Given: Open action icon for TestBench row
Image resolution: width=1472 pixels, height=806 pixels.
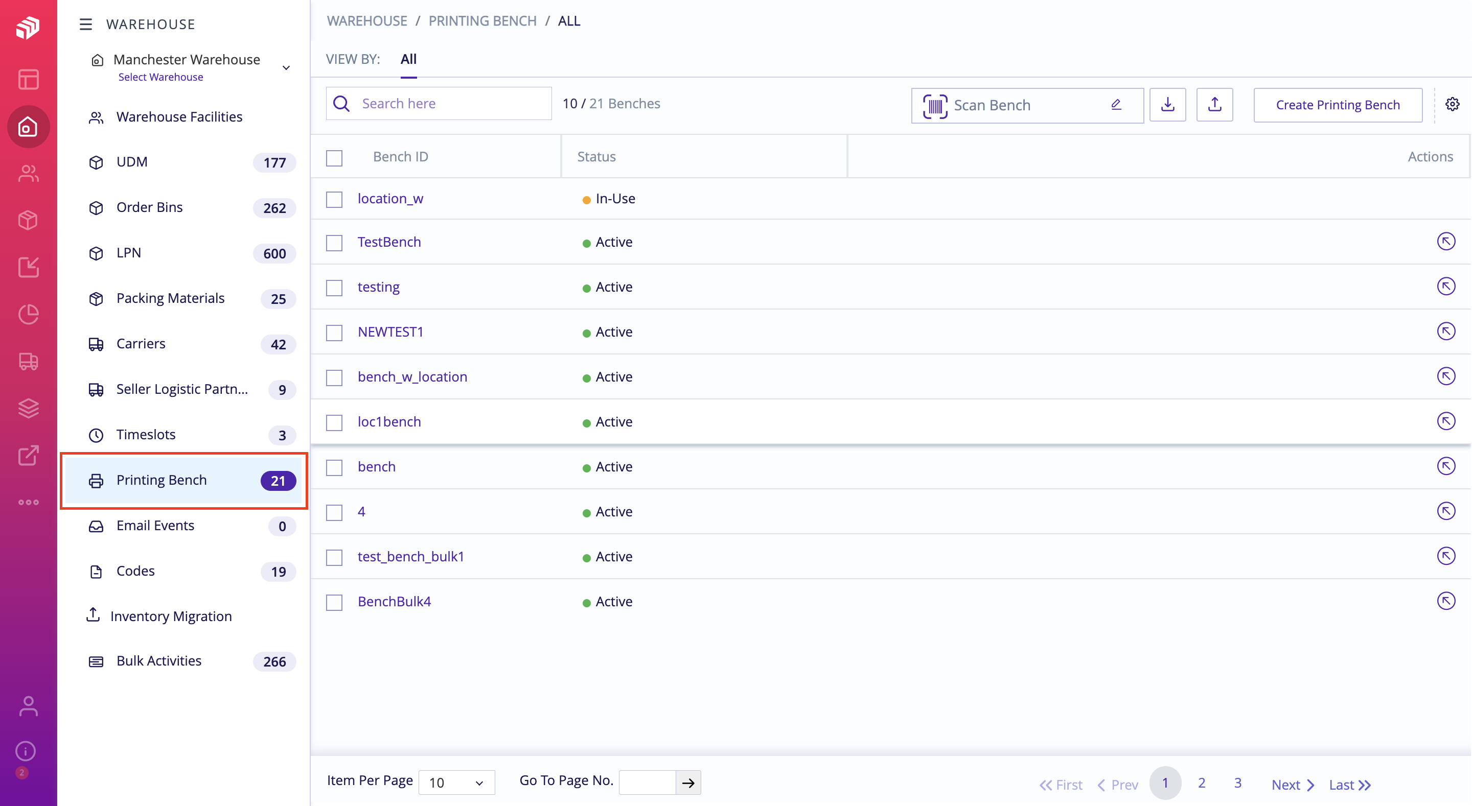Looking at the screenshot, I should [1446, 242].
